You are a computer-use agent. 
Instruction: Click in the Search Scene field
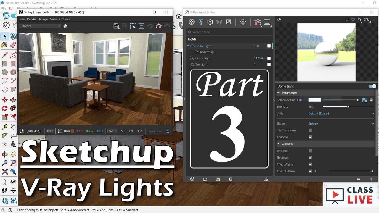click(229, 32)
